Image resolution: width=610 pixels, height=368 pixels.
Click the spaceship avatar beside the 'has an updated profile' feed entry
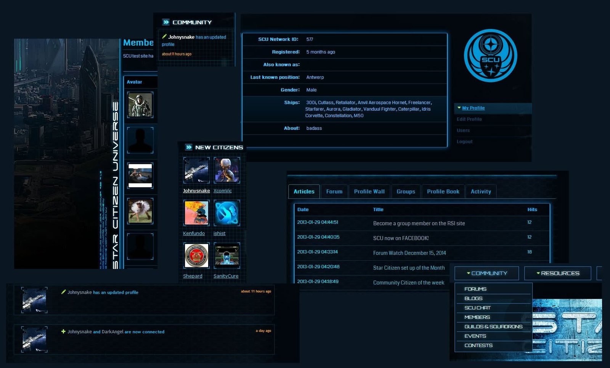pos(34,300)
